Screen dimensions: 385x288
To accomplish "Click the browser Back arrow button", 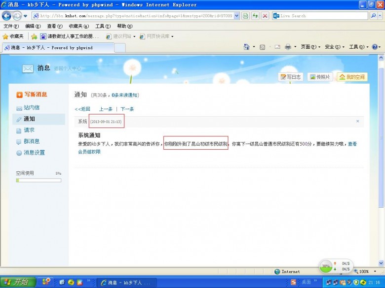I will coord(7,16).
